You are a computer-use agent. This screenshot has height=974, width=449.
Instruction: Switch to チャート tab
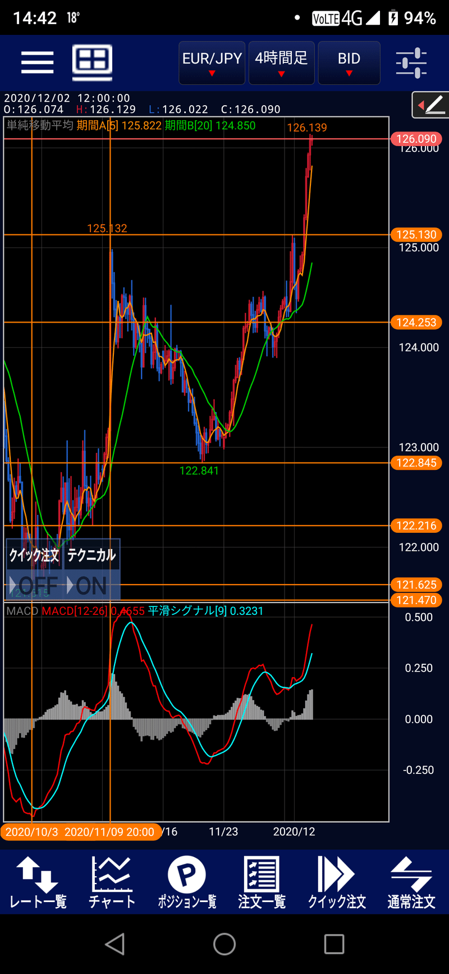112,882
